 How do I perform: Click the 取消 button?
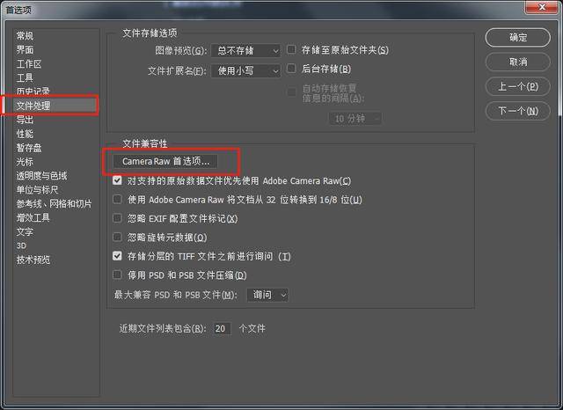(517, 62)
